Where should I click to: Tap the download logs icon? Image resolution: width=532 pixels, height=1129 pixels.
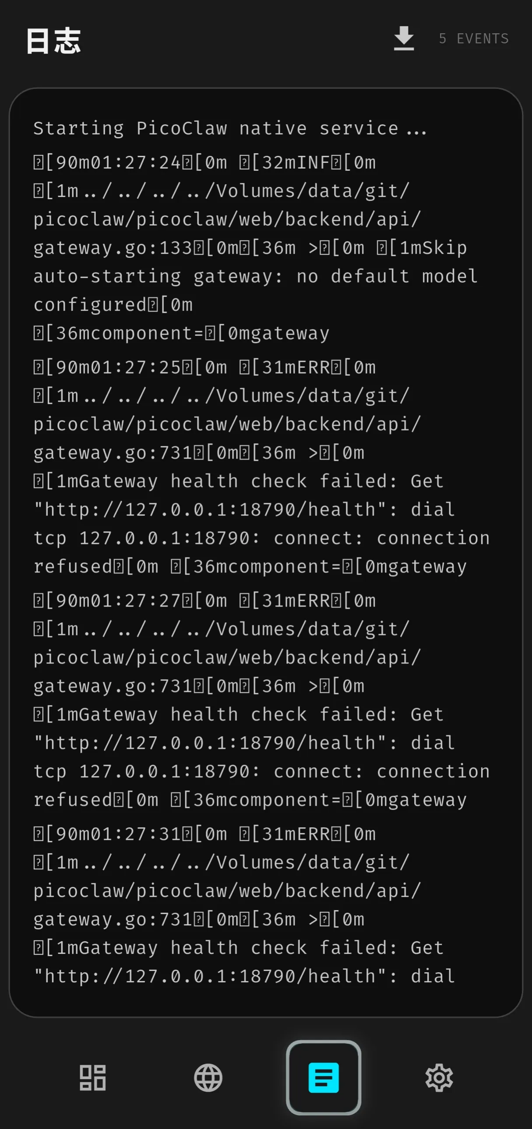pos(404,39)
